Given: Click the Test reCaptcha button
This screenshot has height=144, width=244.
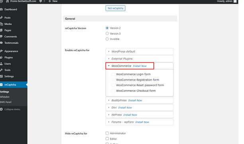Looking at the screenshot, I should [115, 8].
